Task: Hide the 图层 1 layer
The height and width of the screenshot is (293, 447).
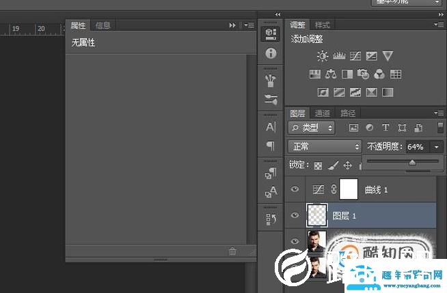Action: (x=295, y=215)
